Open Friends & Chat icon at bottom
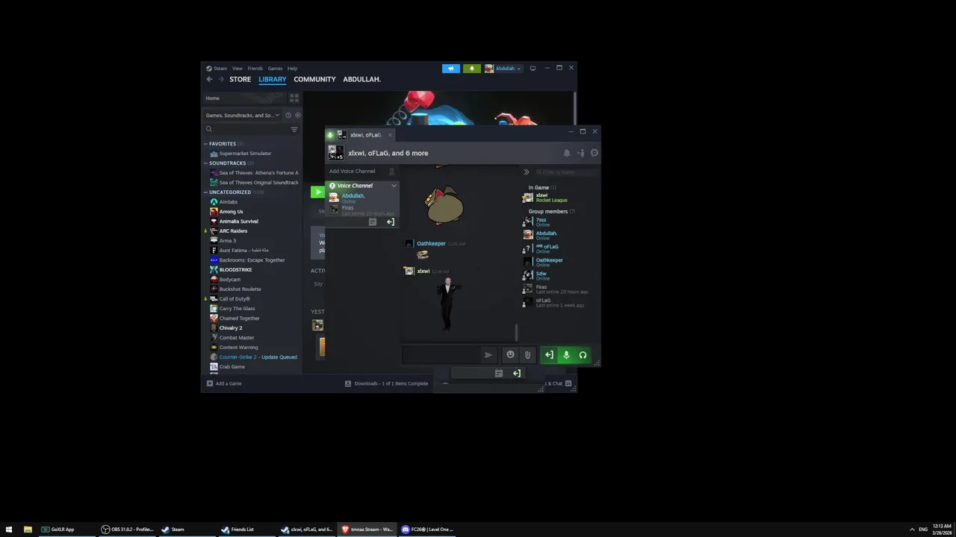 pos(568,383)
